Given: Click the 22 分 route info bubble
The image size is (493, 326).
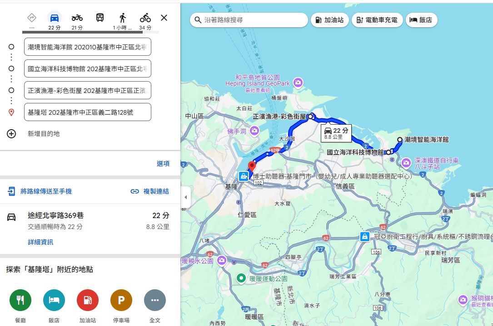Looking at the screenshot, I should coord(336,133).
